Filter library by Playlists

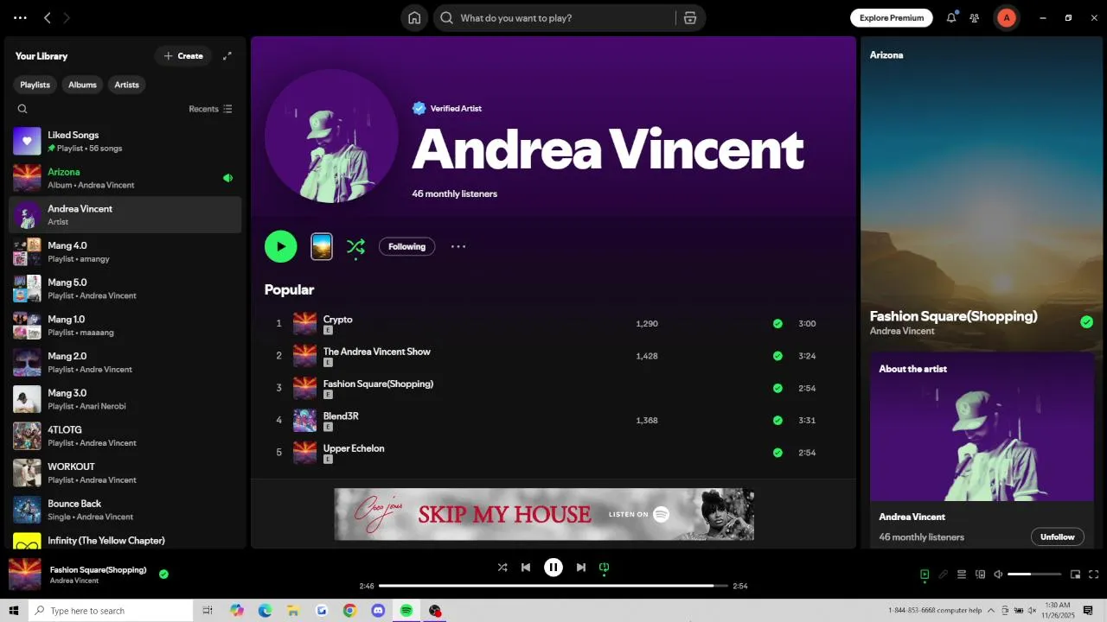tap(35, 85)
